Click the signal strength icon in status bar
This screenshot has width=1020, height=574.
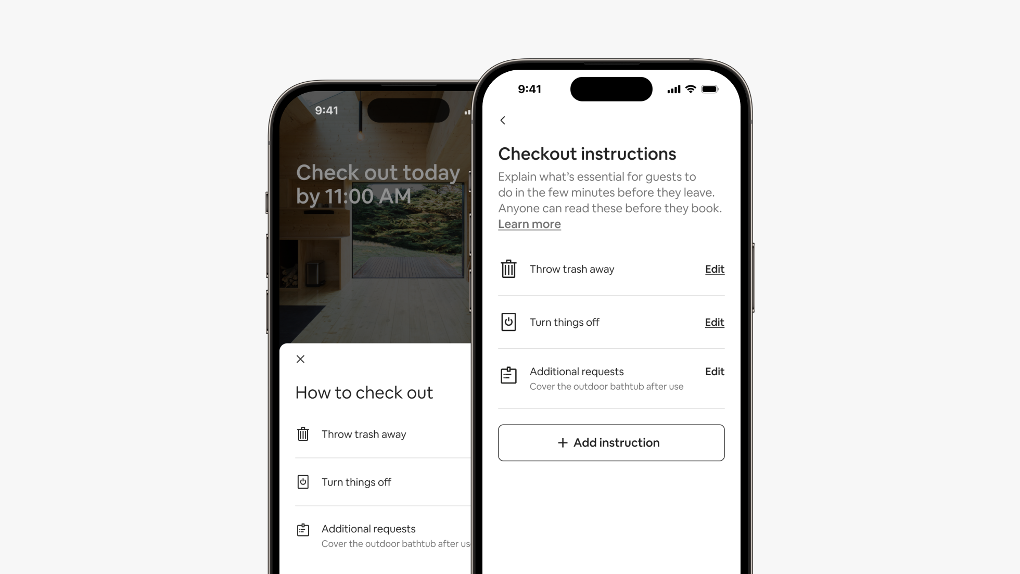[x=671, y=89]
